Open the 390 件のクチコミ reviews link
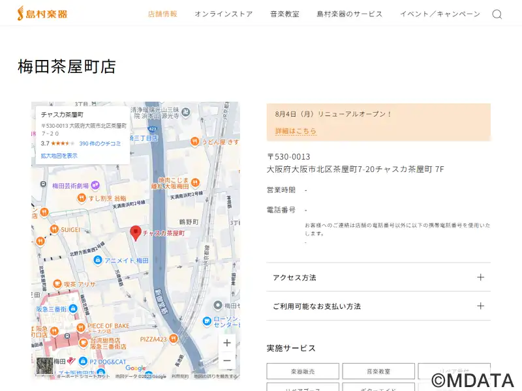The image size is (522, 391). pos(100,143)
